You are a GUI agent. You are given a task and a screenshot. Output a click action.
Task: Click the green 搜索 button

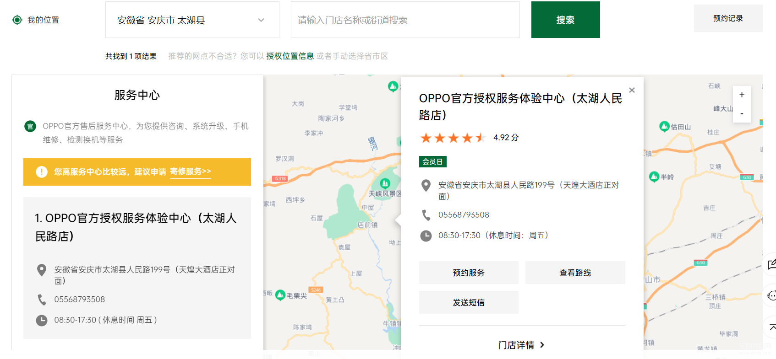click(565, 20)
